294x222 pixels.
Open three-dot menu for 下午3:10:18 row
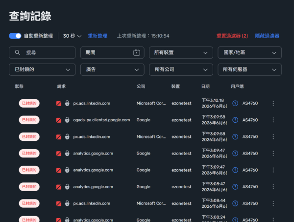(273, 103)
